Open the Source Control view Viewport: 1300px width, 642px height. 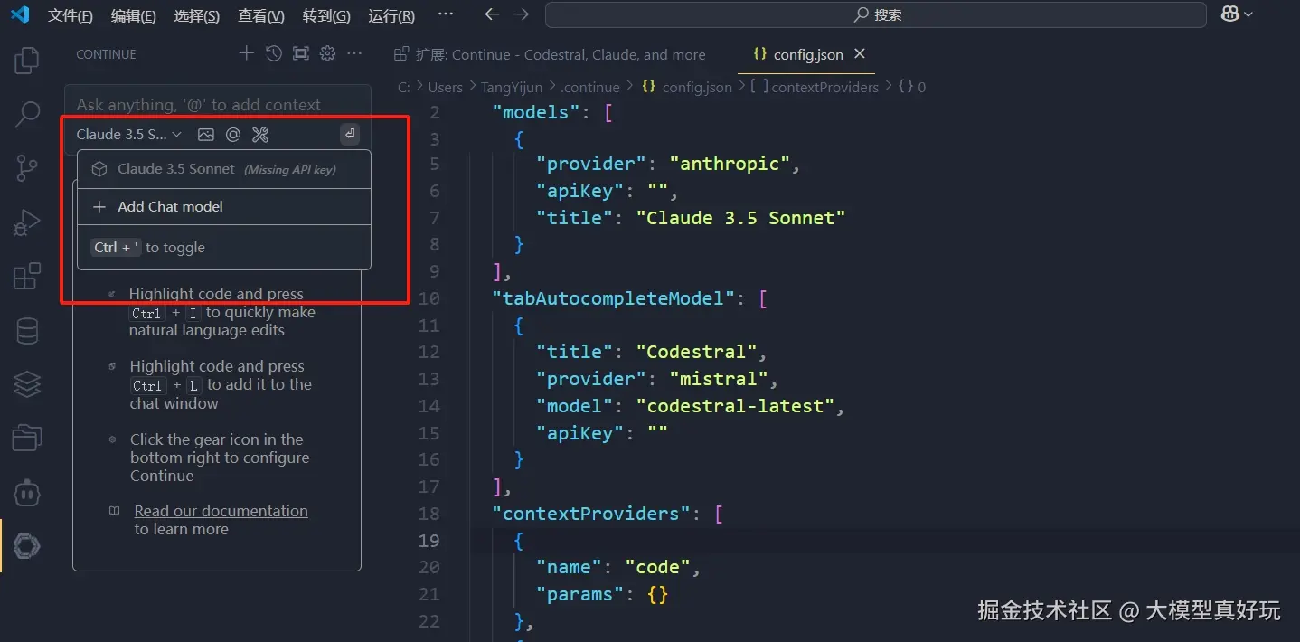[x=27, y=167]
